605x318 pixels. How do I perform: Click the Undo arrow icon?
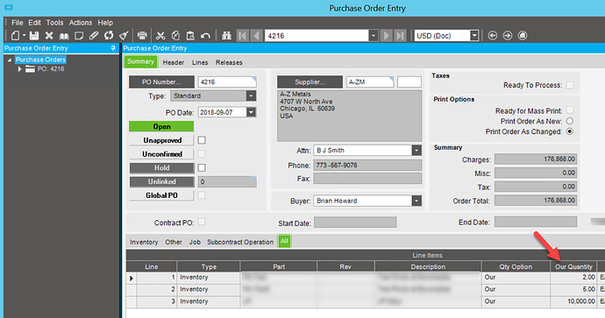(205, 36)
